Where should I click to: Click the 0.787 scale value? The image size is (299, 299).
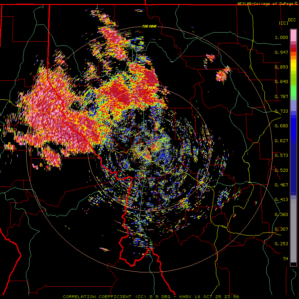pos(281,96)
